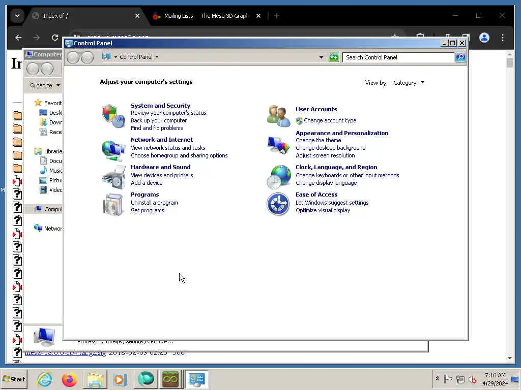Open a new Chrome tab
The width and height of the screenshot is (521, 390).
pos(276,16)
